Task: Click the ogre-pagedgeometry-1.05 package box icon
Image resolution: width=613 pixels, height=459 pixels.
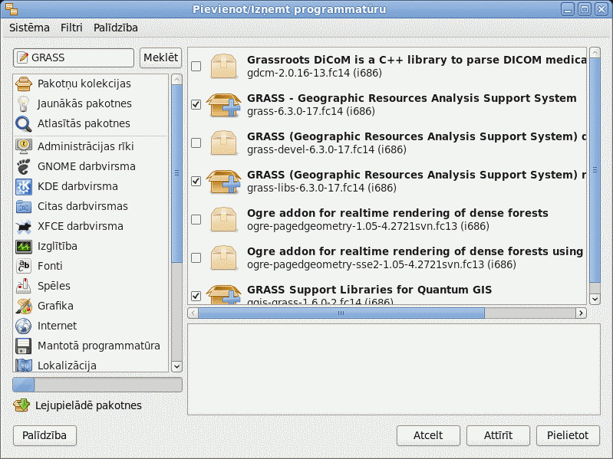Action: (x=223, y=219)
